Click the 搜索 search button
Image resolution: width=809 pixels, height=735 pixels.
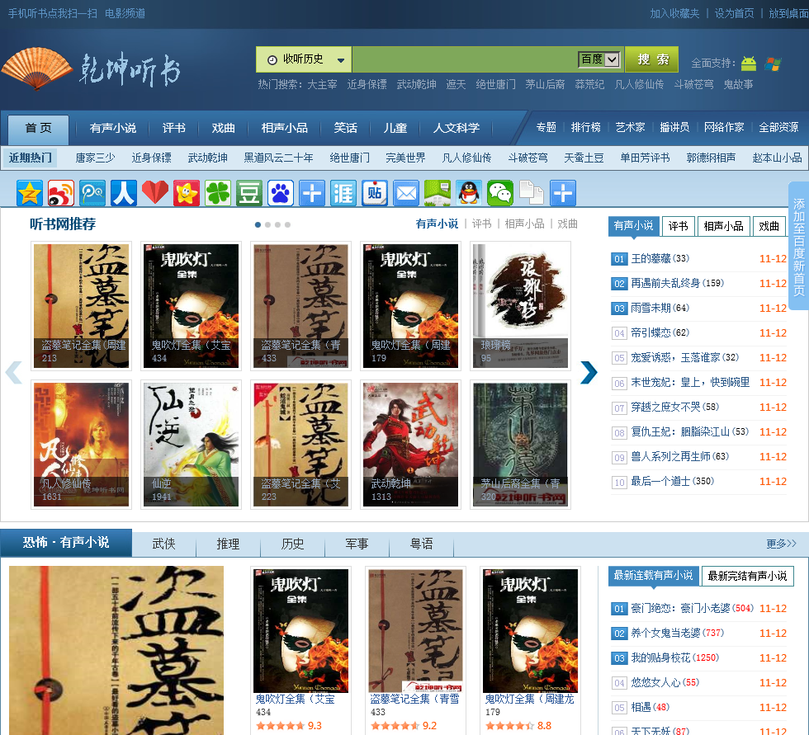pyautogui.click(x=651, y=59)
